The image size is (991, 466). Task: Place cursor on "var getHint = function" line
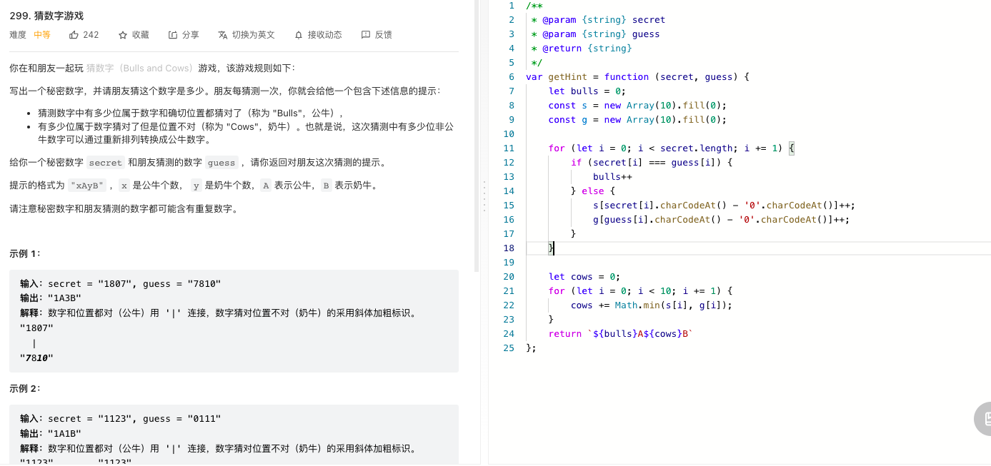click(637, 77)
